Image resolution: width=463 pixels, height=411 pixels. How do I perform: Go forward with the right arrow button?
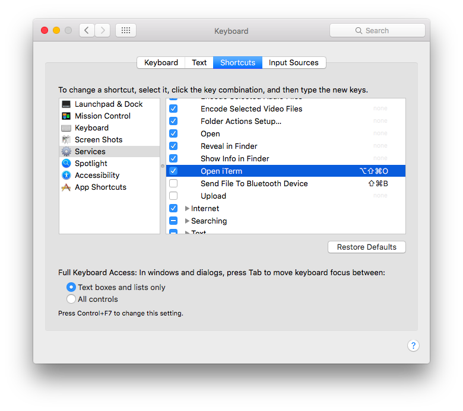[103, 30]
